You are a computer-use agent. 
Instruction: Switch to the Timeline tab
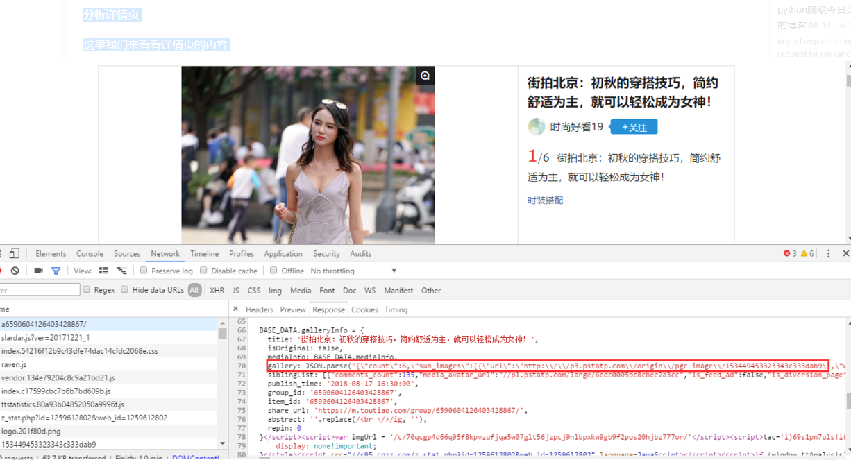205,254
